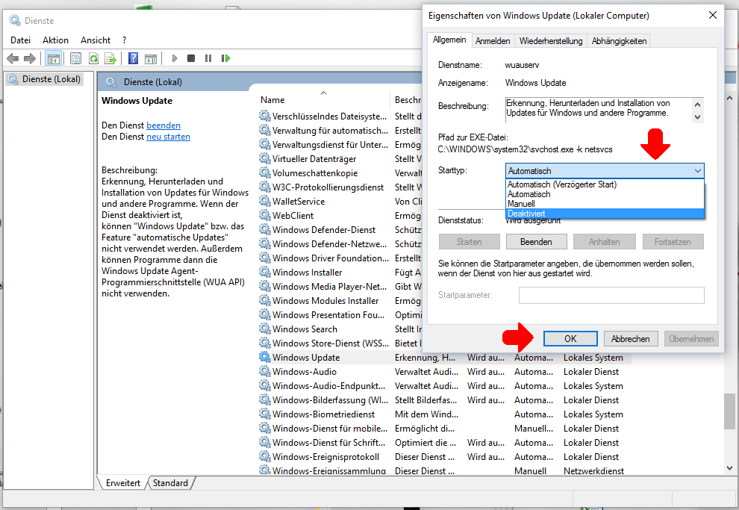
Task: Open the ? help menu
Action: 125,40
